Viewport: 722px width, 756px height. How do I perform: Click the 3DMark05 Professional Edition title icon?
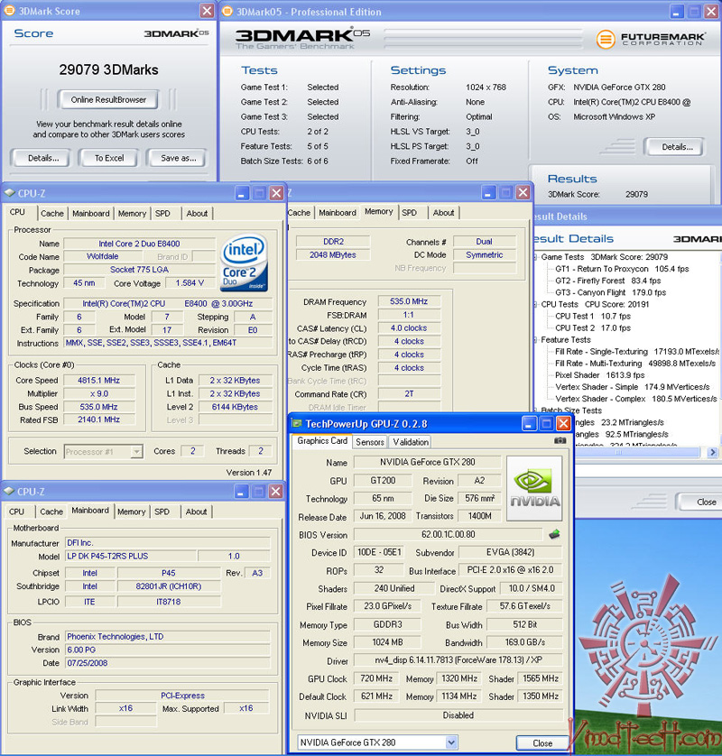point(227,11)
